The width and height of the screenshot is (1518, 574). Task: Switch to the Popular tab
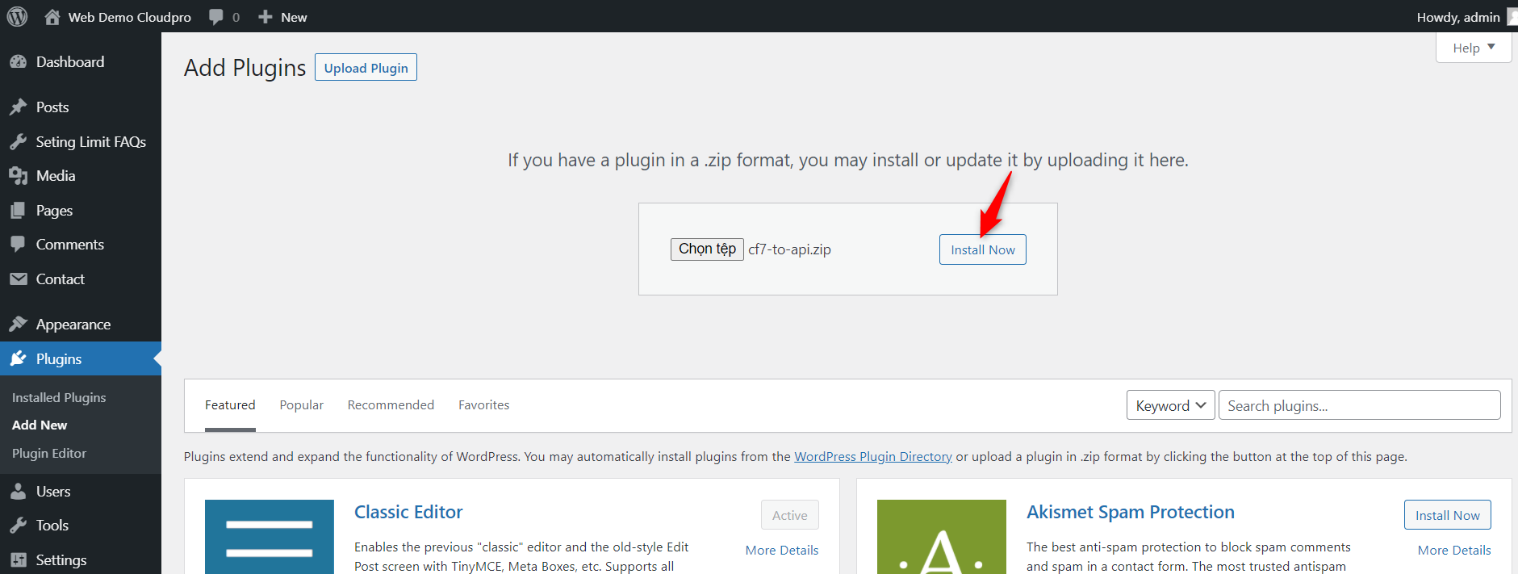(x=302, y=405)
